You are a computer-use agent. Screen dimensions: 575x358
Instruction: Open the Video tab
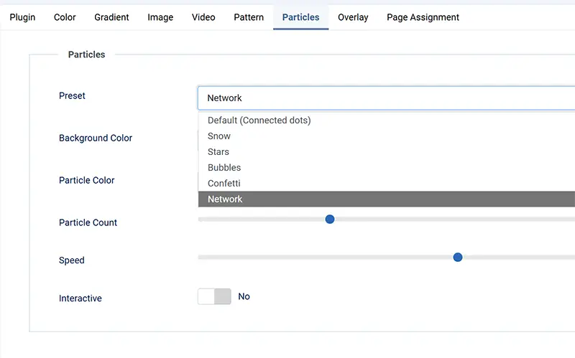[203, 17]
